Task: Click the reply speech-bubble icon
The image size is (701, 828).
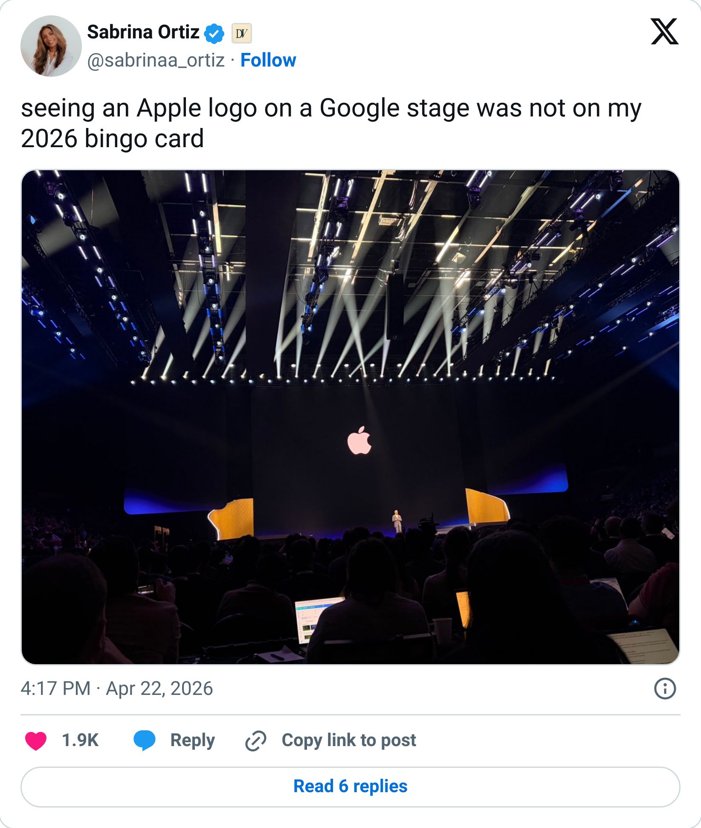Action: 144,740
